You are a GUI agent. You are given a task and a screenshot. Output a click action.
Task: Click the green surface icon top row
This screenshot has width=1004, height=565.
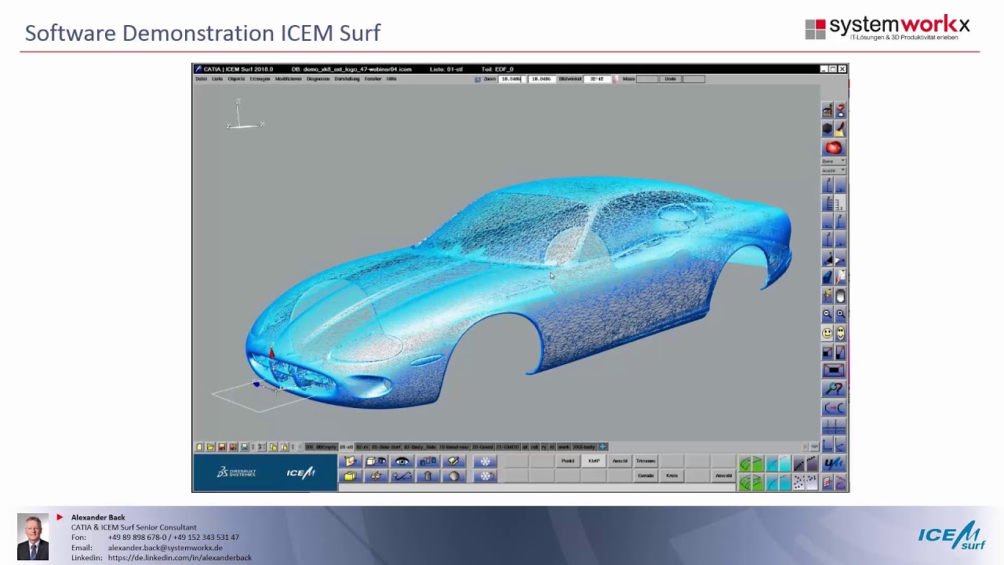tap(744, 464)
